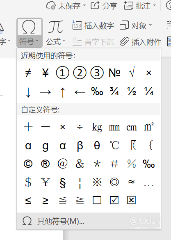Insert the ≤ less-or-equal symbol
The height and width of the screenshot is (240, 171).
tap(28, 201)
